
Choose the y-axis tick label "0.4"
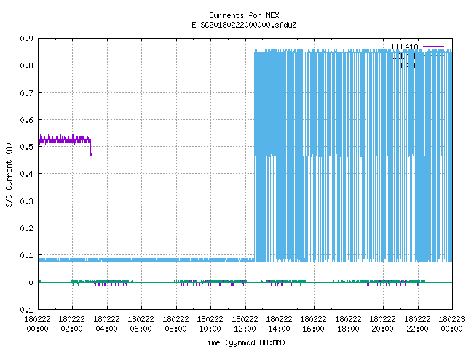click(26, 174)
